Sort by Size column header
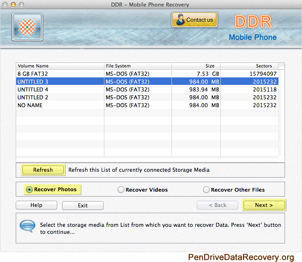Screen dimensions: 302x262 pyautogui.click(x=196, y=66)
